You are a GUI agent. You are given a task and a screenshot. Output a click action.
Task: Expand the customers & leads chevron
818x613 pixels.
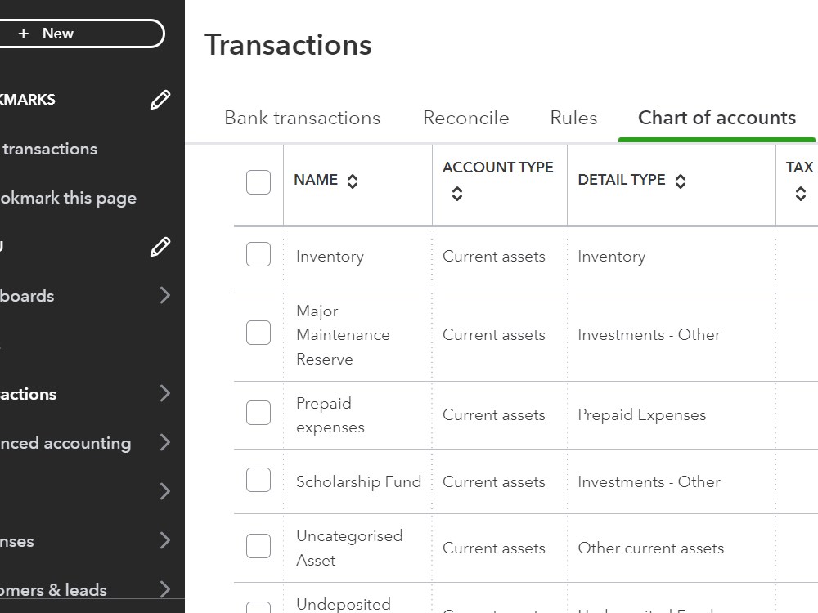tap(165, 589)
